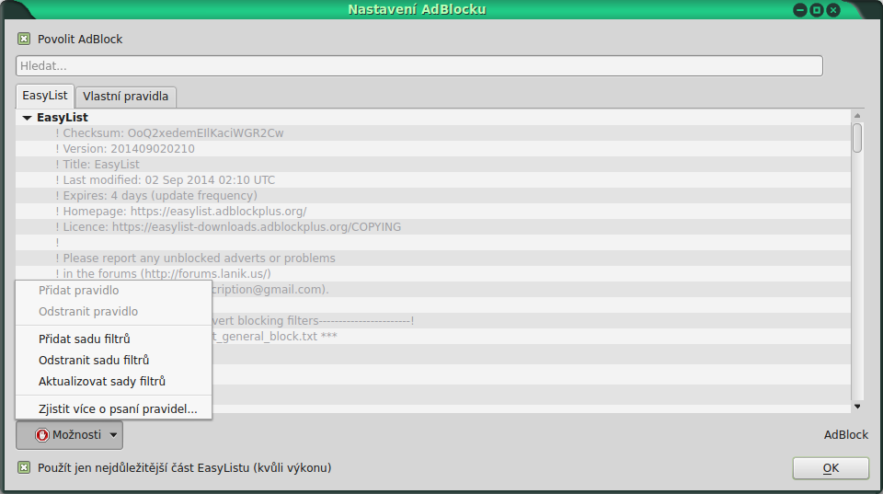Click the AdBlock label link
This screenshot has width=883, height=494.
tap(846, 435)
